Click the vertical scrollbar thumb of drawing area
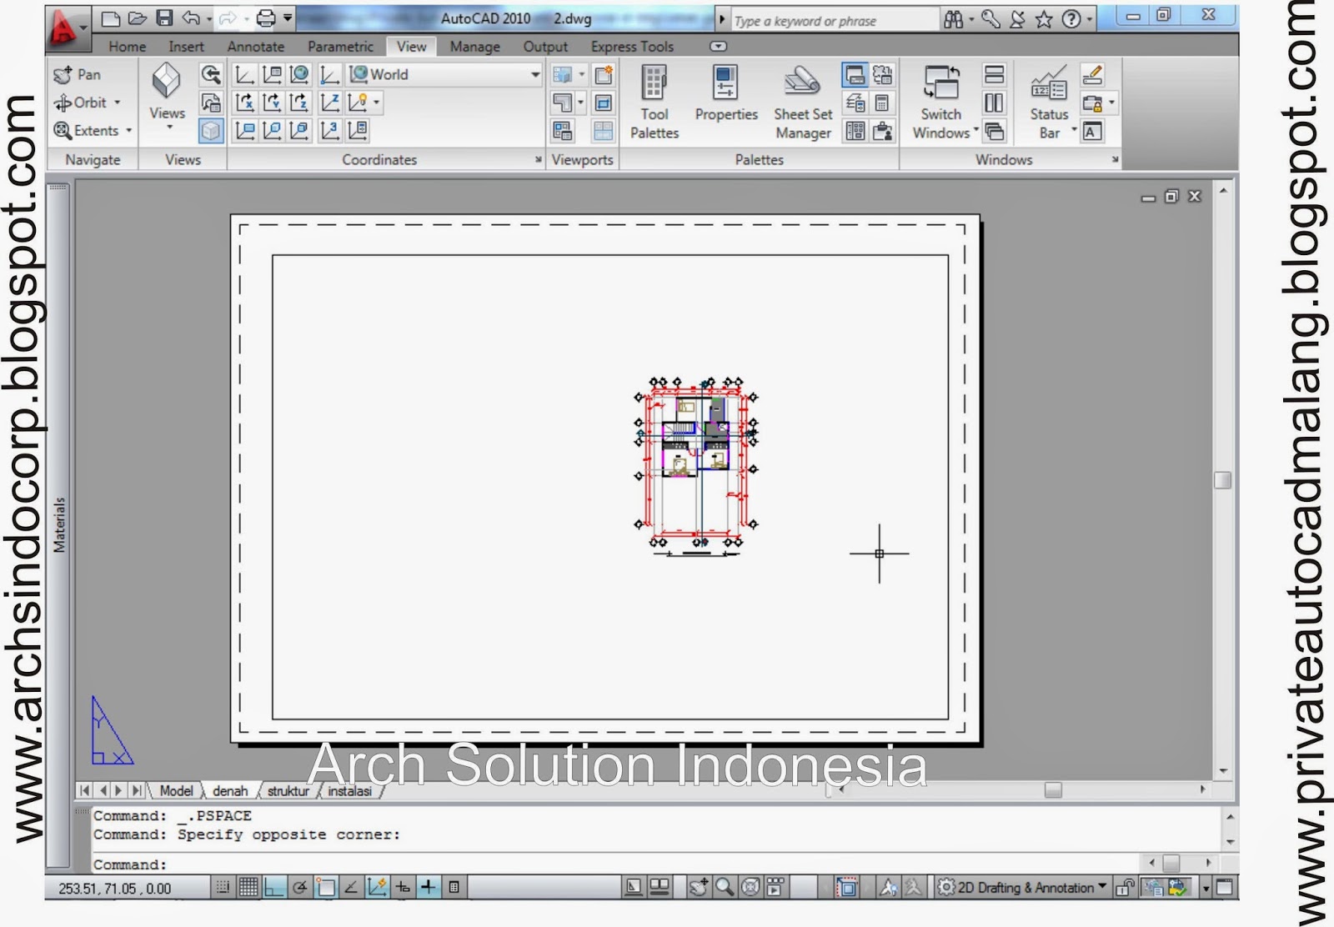1334x927 pixels. coord(1222,480)
